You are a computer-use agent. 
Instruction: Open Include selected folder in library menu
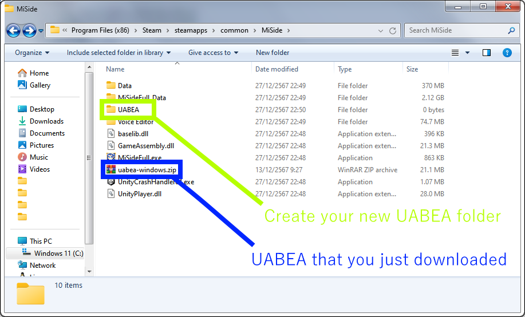tap(119, 53)
